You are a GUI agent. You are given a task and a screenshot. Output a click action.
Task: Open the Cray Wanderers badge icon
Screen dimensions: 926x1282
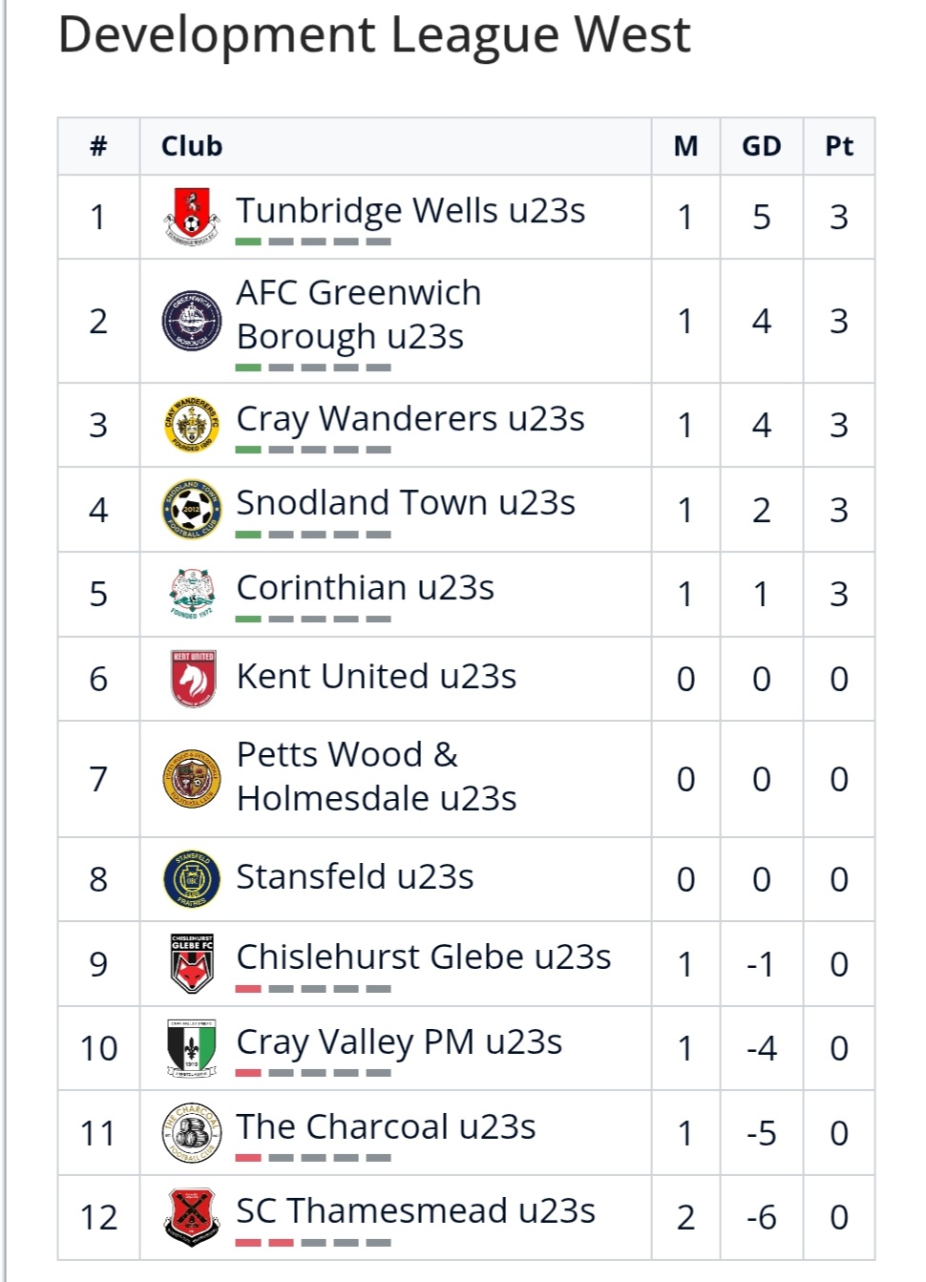pyautogui.click(x=191, y=425)
